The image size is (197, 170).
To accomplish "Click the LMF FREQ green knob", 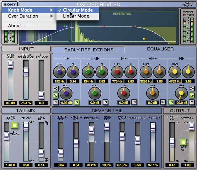I will [88, 72].
